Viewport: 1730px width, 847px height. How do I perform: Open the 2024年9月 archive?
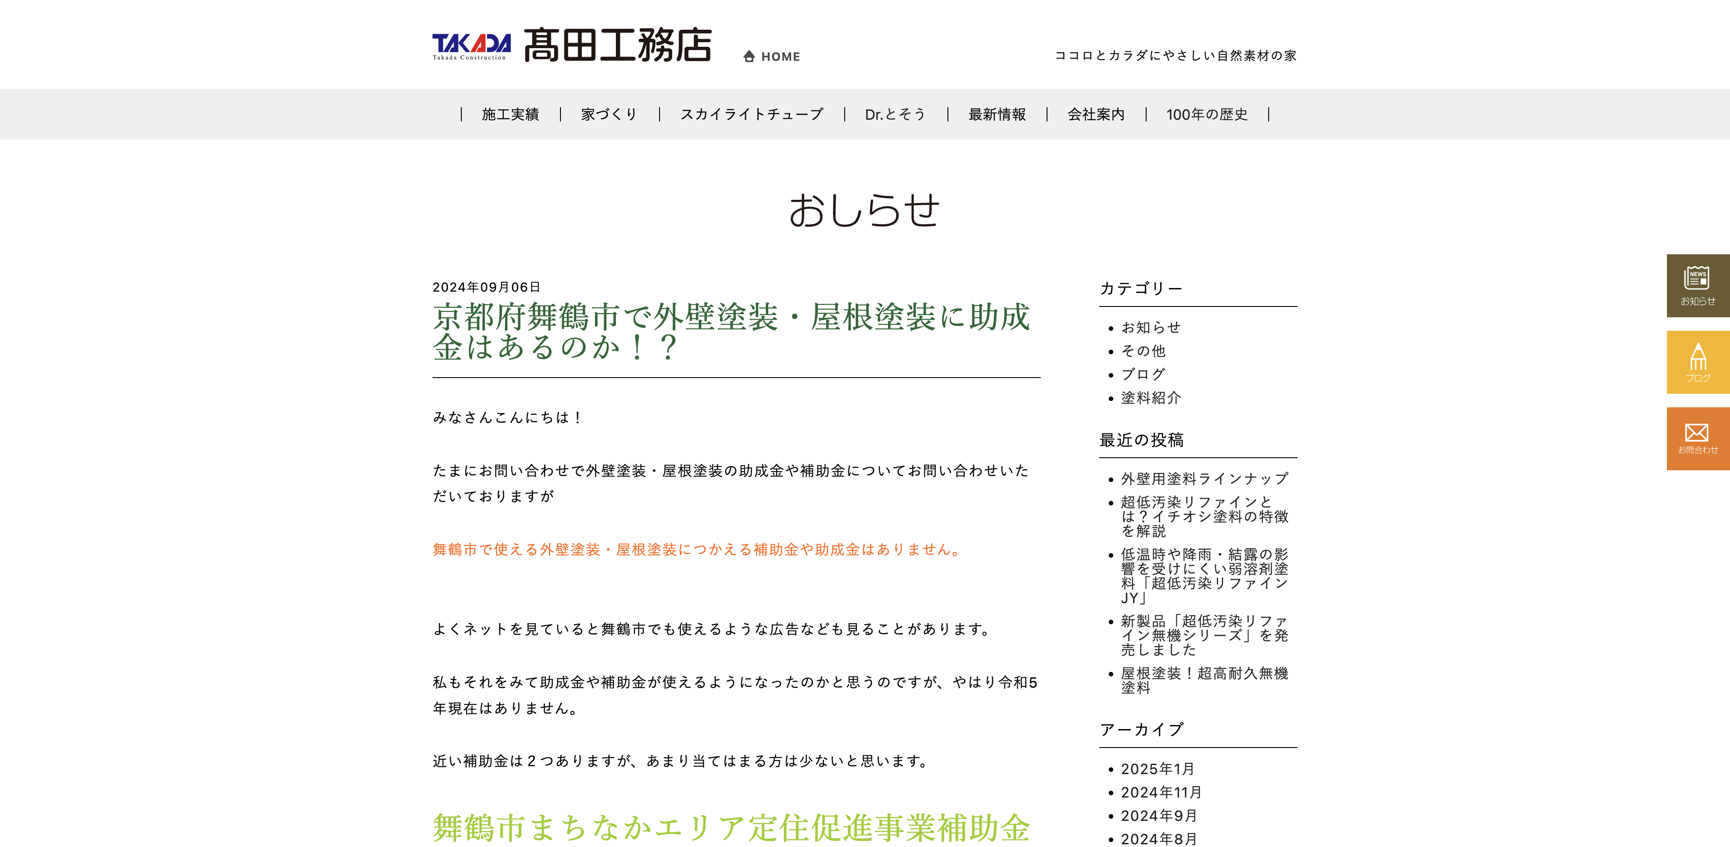(1159, 816)
